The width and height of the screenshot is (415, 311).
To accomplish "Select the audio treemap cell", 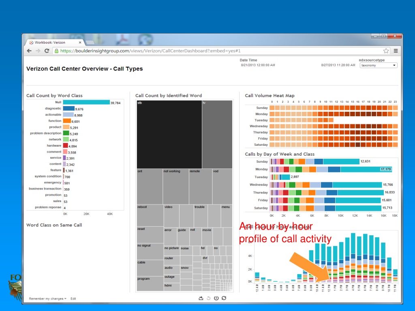I will coord(172,270).
